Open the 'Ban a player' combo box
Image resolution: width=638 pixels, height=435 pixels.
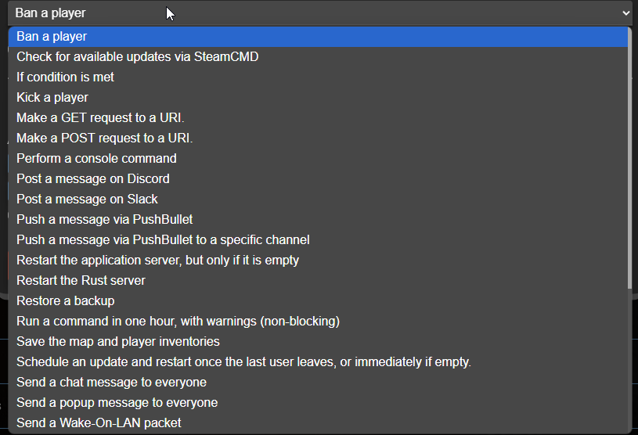(320, 13)
